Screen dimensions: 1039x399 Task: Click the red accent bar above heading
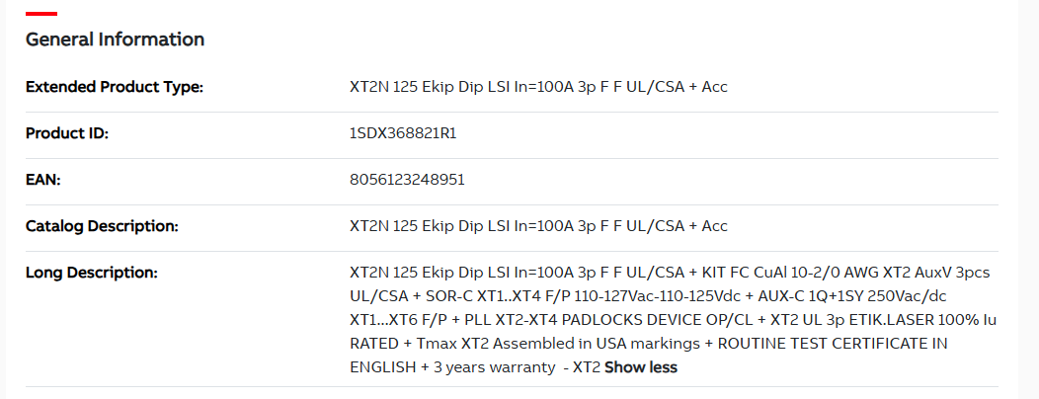point(40,14)
